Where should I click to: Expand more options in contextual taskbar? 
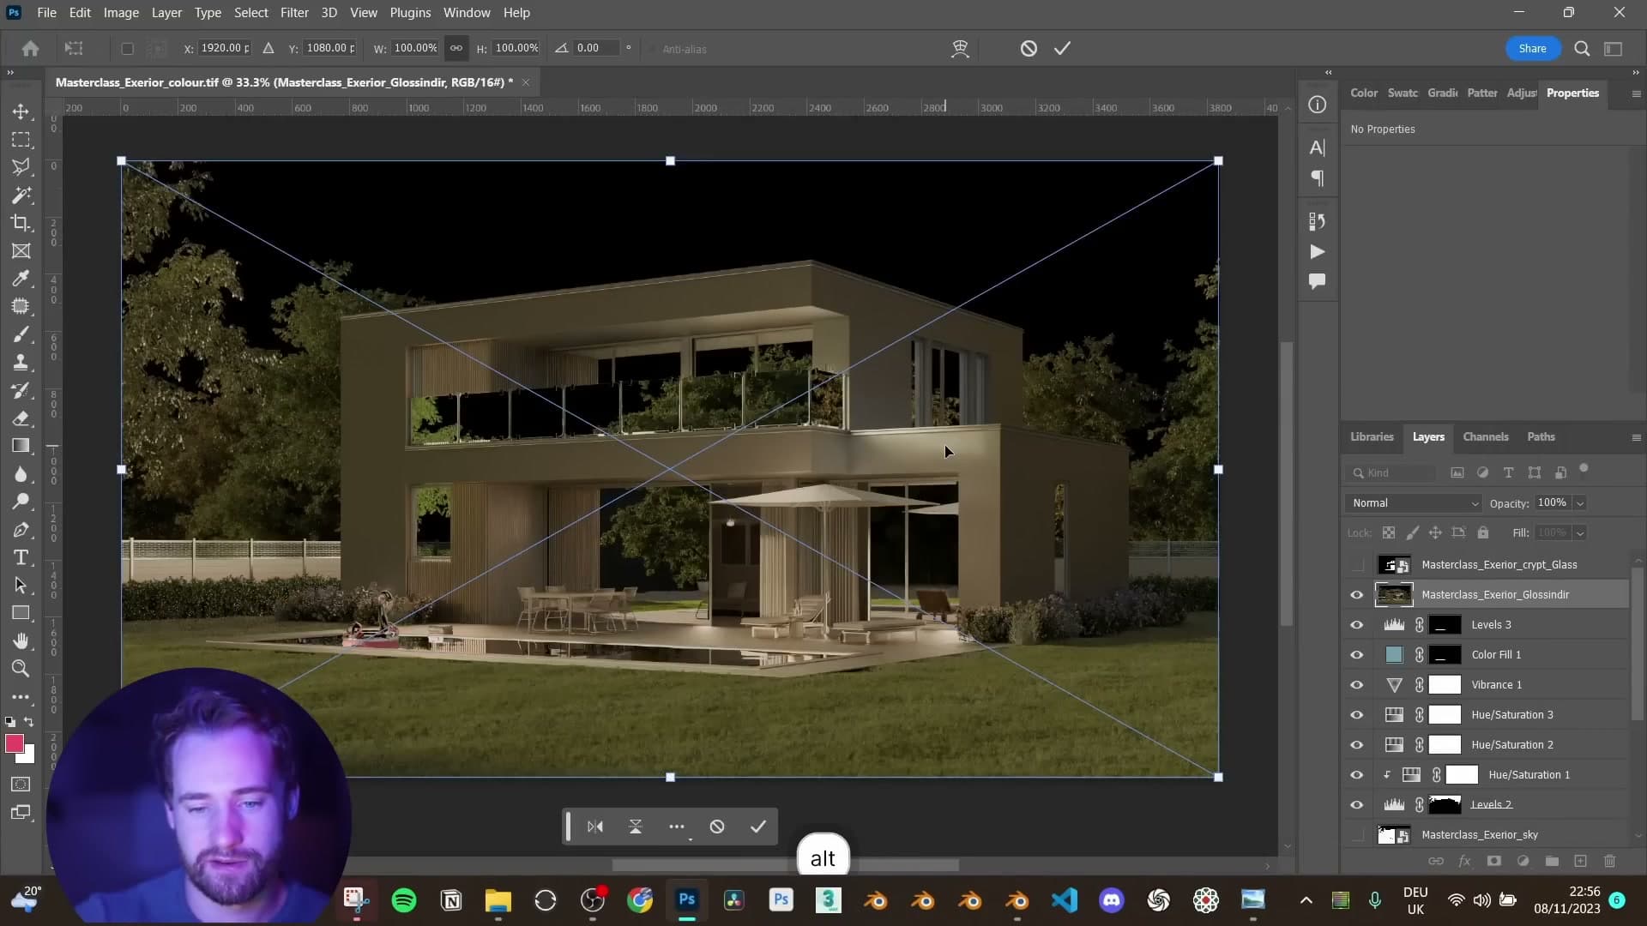point(677,827)
